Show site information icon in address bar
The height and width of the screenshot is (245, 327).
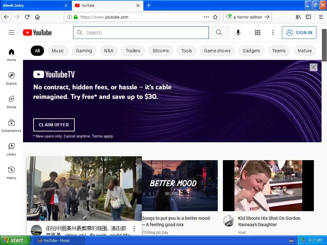tap(69, 17)
